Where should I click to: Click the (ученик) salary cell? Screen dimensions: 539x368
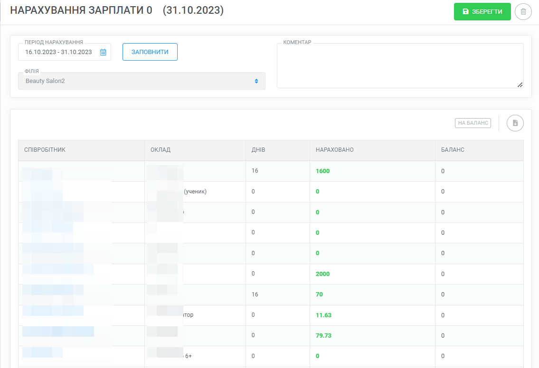pyautogui.click(x=195, y=192)
